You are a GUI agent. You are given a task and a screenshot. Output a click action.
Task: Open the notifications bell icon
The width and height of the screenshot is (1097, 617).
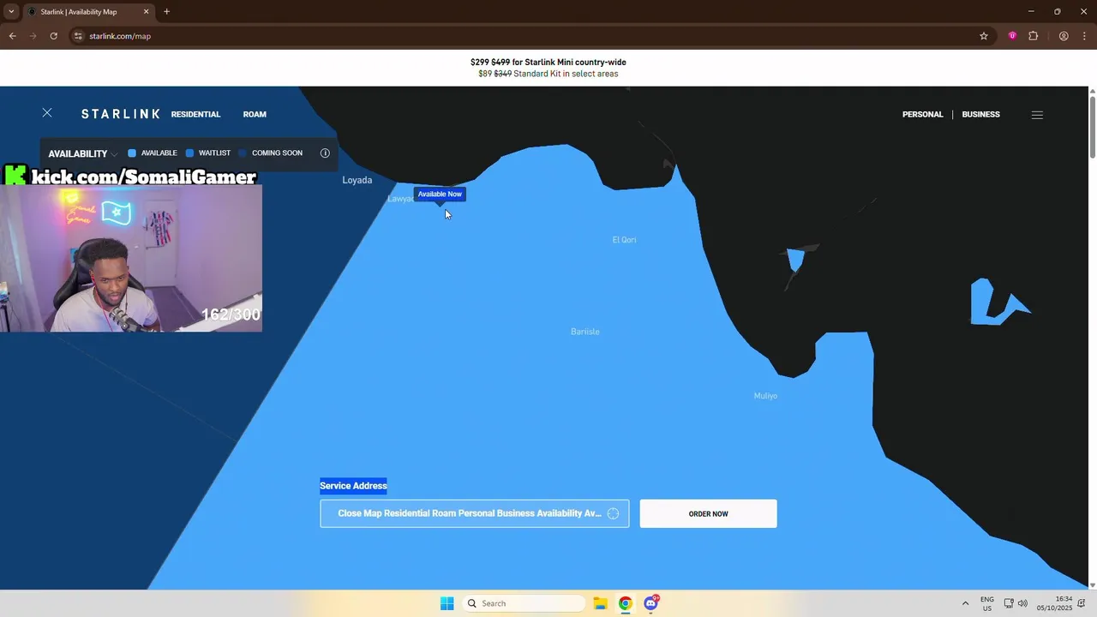tap(1082, 603)
